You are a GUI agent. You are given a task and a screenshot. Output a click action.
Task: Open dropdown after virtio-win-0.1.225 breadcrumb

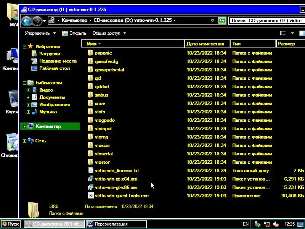point(175,21)
